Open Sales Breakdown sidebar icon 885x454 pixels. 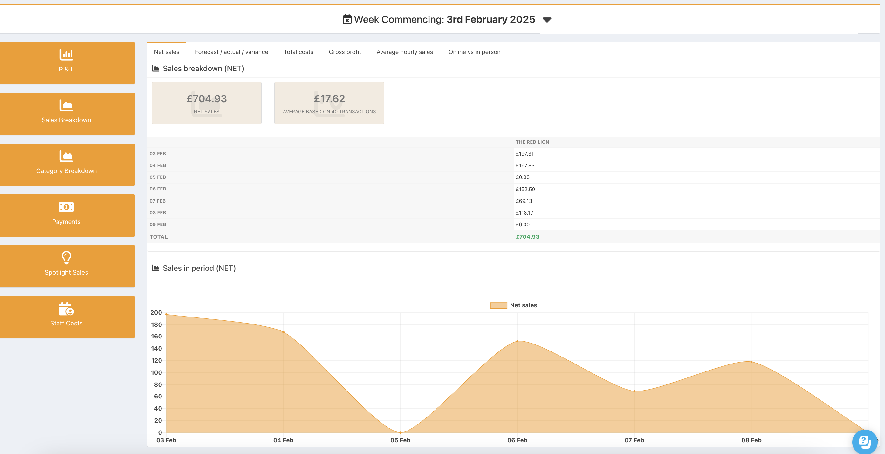point(66,105)
